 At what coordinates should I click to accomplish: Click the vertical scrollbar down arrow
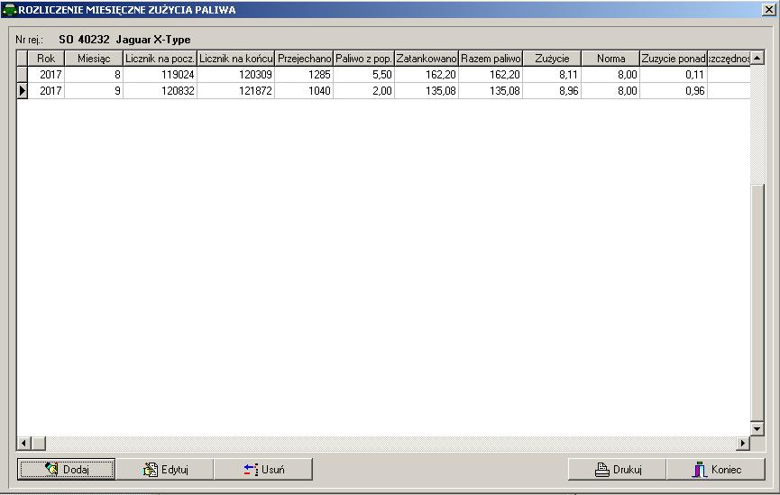click(x=757, y=428)
